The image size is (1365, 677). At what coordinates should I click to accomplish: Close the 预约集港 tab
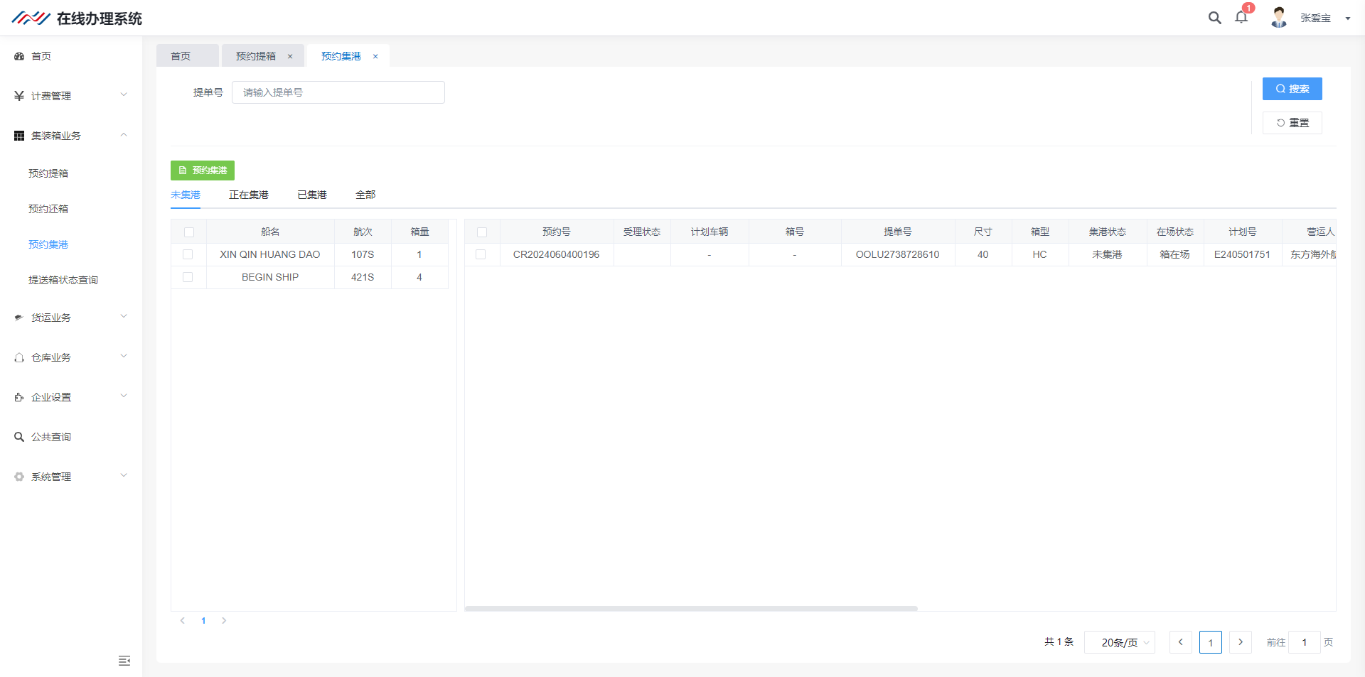375,57
